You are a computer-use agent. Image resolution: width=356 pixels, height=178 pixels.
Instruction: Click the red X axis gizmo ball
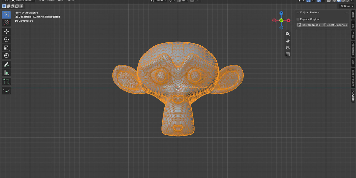(288, 20)
